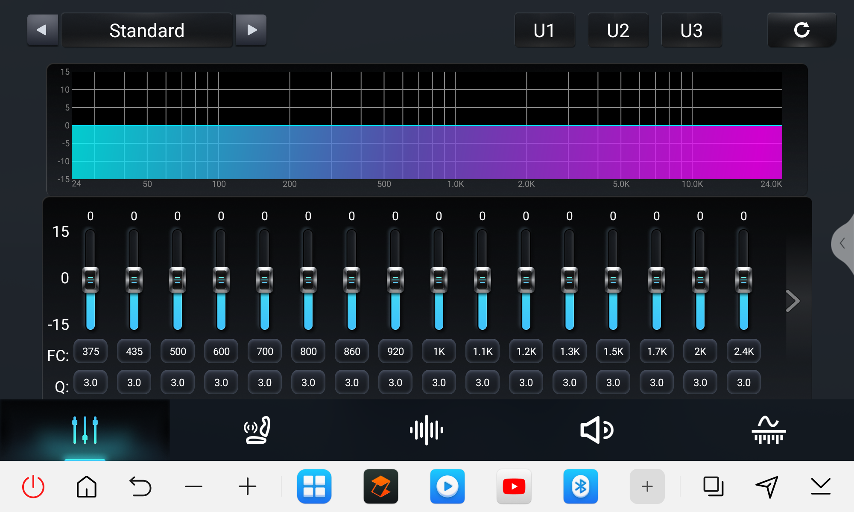The width and height of the screenshot is (854, 512).
Task: Expand the side panel handle
Action: pos(842,244)
